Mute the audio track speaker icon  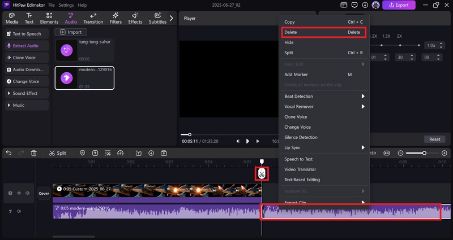tap(19, 212)
